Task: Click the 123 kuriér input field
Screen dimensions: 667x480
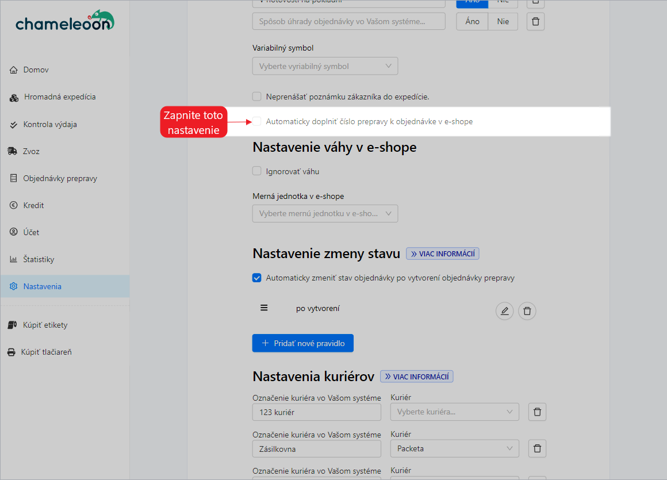Action: click(x=316, y=412)
